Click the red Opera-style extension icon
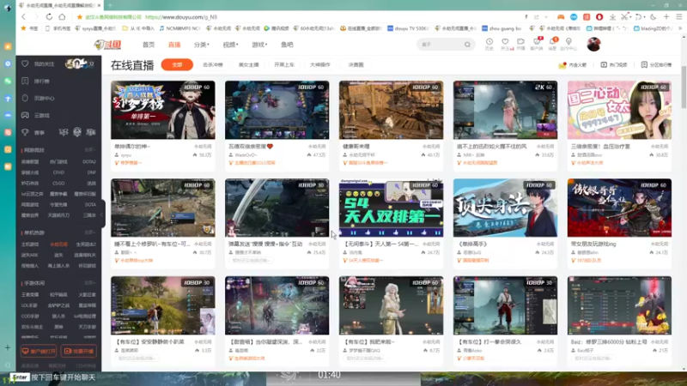Viewport: 687px width, 386px height. pyautogui.click(x=599, y=17)
